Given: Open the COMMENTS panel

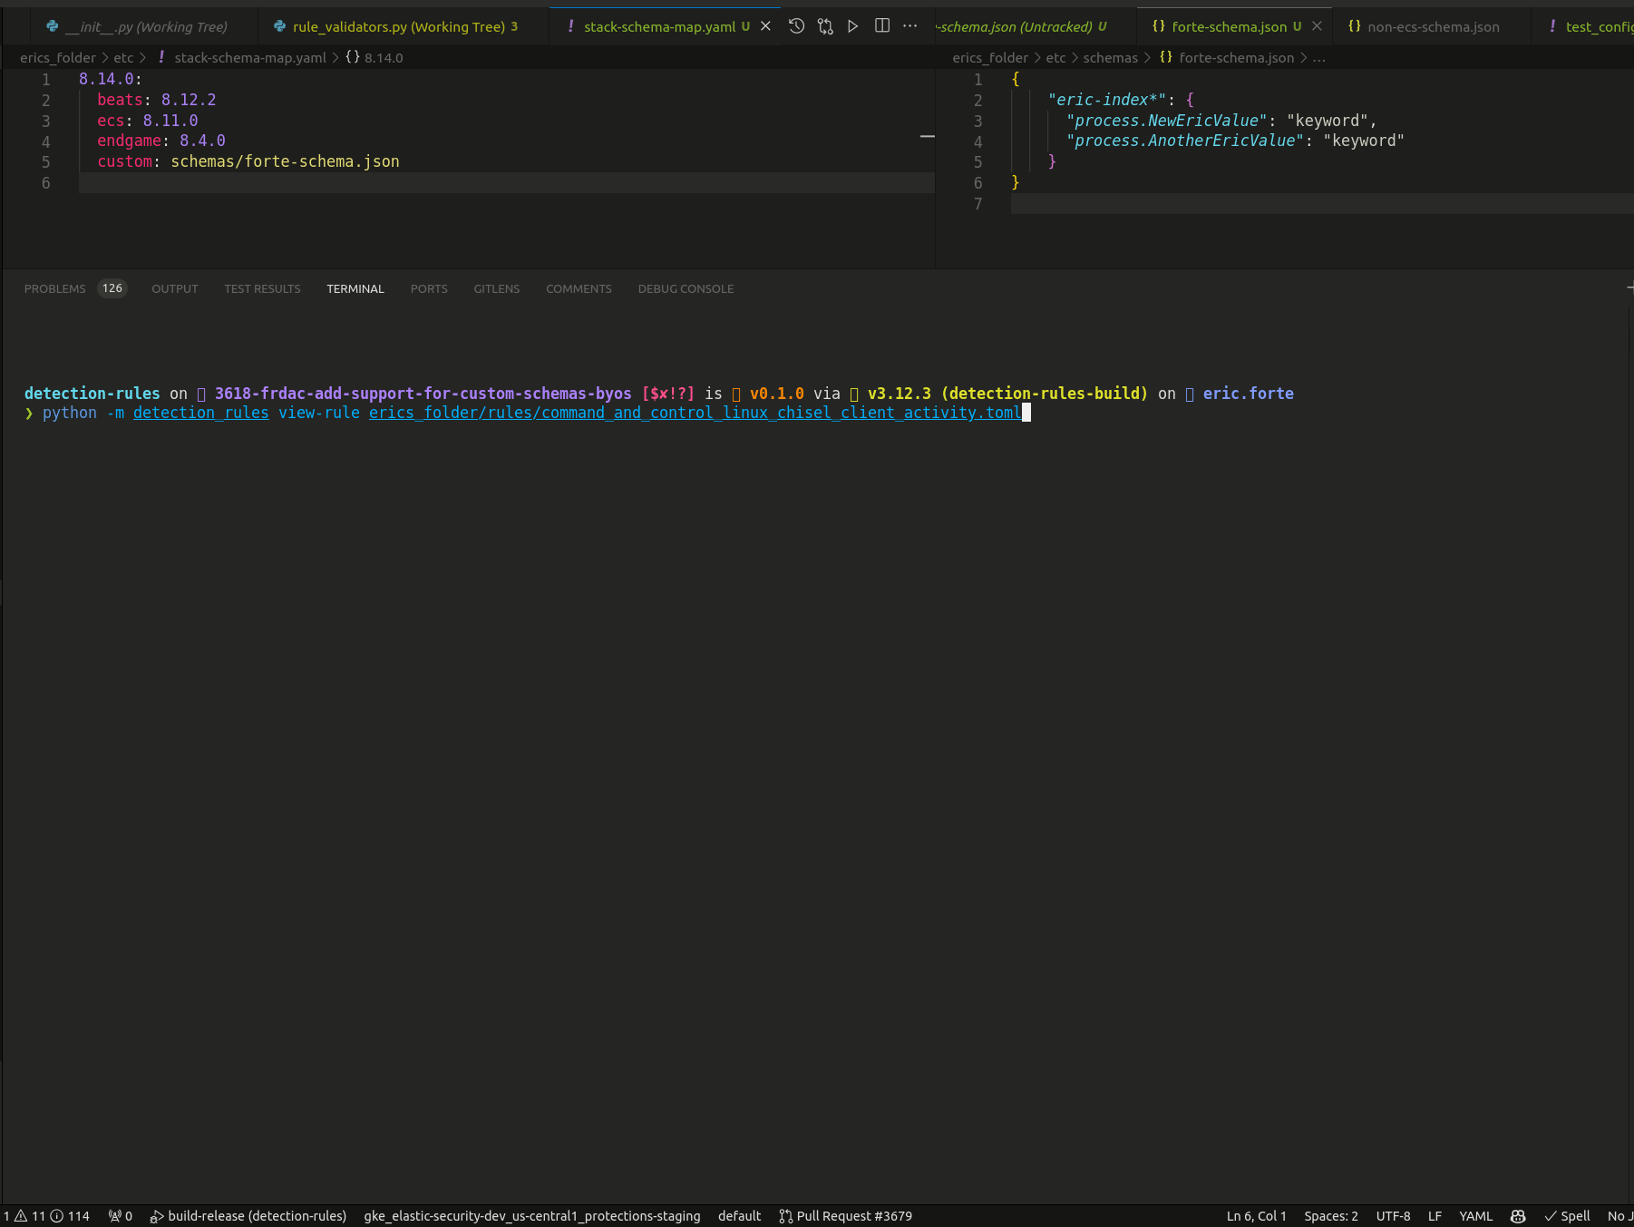Looking at the screenshot, I should [579, 288].
